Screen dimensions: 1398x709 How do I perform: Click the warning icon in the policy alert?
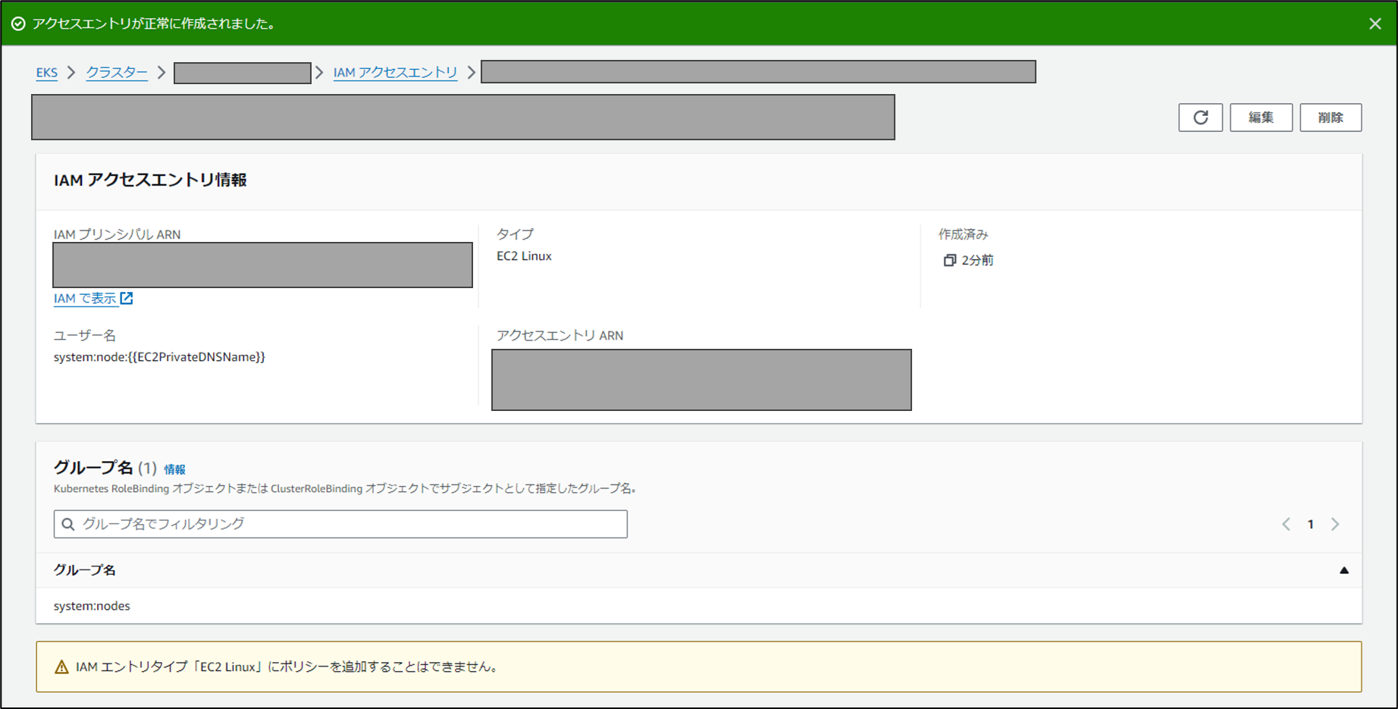click(61, 667)
